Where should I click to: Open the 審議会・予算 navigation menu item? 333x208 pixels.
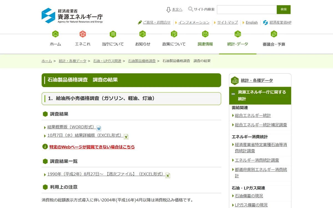pyautogui.click(x=274, y=44)
